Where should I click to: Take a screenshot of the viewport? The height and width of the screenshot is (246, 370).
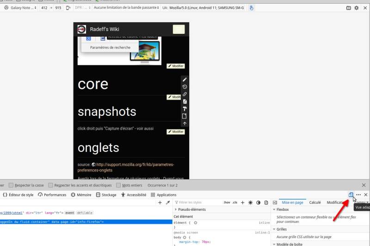348,8
